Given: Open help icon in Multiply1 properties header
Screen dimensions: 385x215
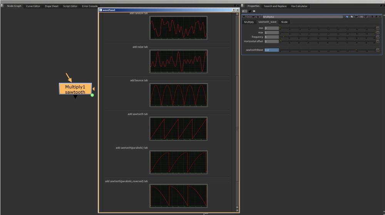Looking at the screenshot, I should 372,17.
